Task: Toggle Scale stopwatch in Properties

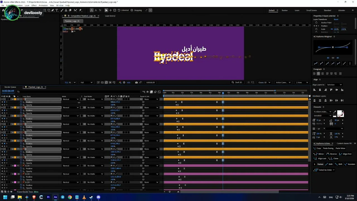Action: 316,29
